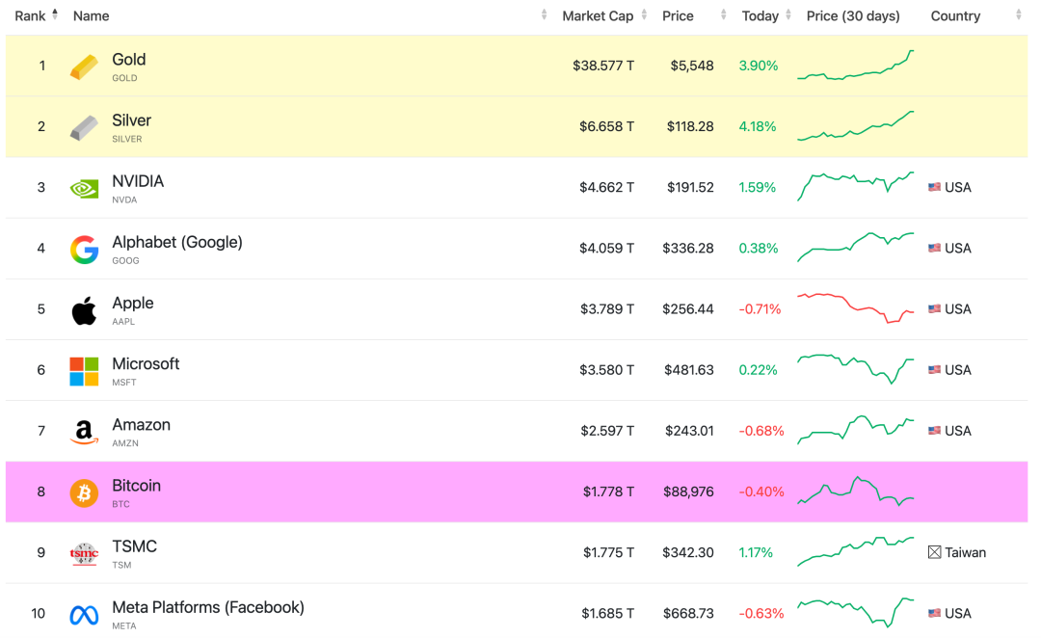Open the Meta Platforms (Facebook) link
The width and height of the screenshot is (1041, 638).
(x=208, y=607)
